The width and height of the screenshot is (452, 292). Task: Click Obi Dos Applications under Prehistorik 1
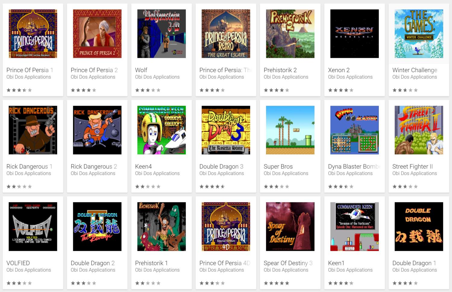157,270
